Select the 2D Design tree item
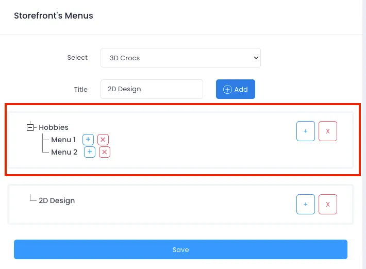The image size is (366, 269). (x=57, y=200)
